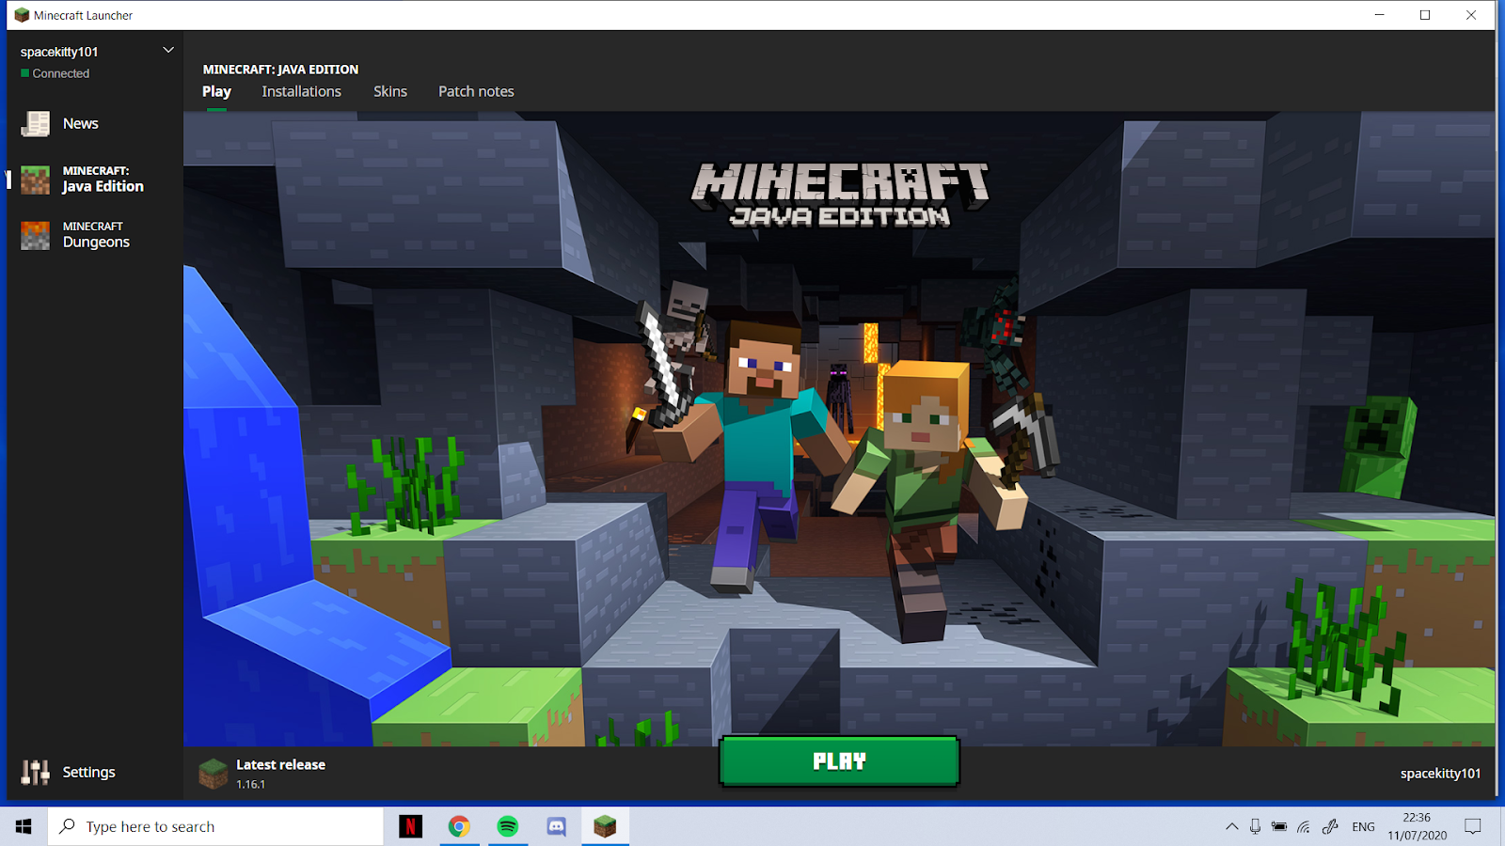This screenshot has width=1505, height=846.
Task: Click the Latest release grass block icon
Action: pyautogui.click(x=214, y=773)
